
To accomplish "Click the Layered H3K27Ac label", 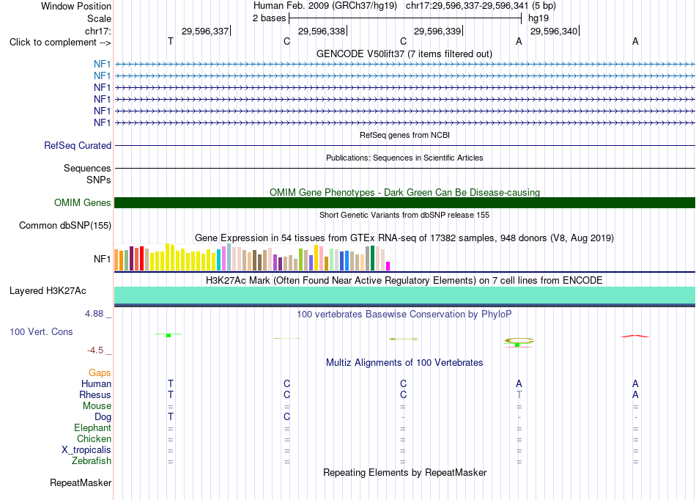I will point(48,291).
